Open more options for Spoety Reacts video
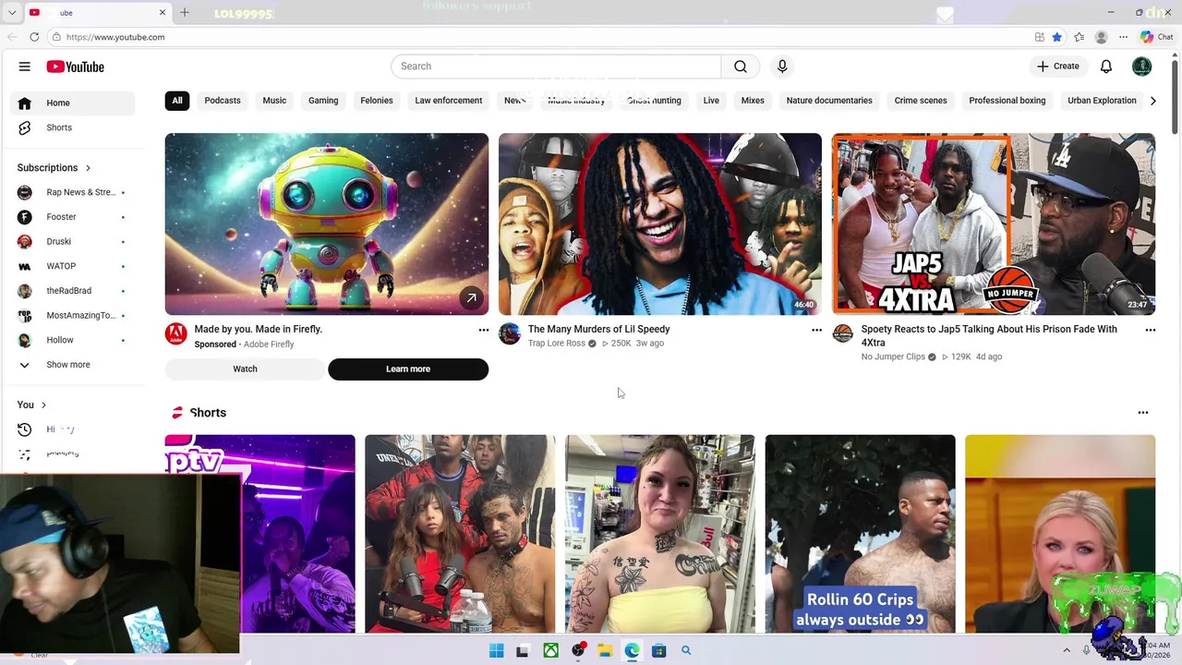This screenshot has width=1182, height=665. coord(1150,330)
